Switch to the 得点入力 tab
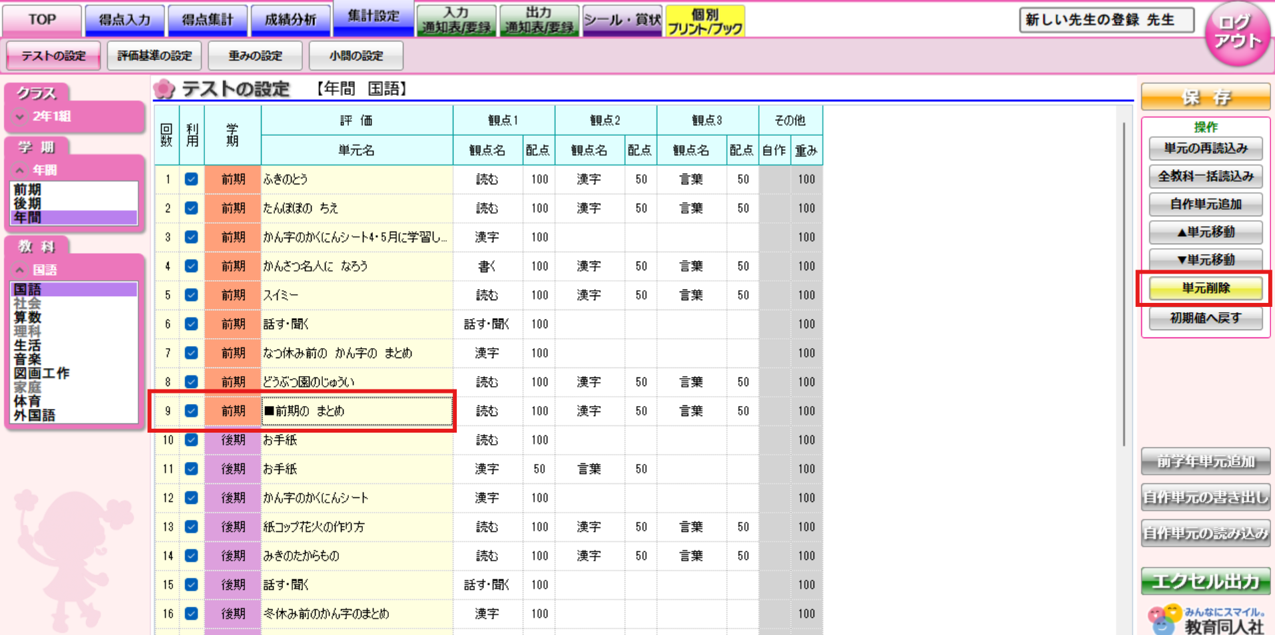1275x635 pixels. pos(124,20)
